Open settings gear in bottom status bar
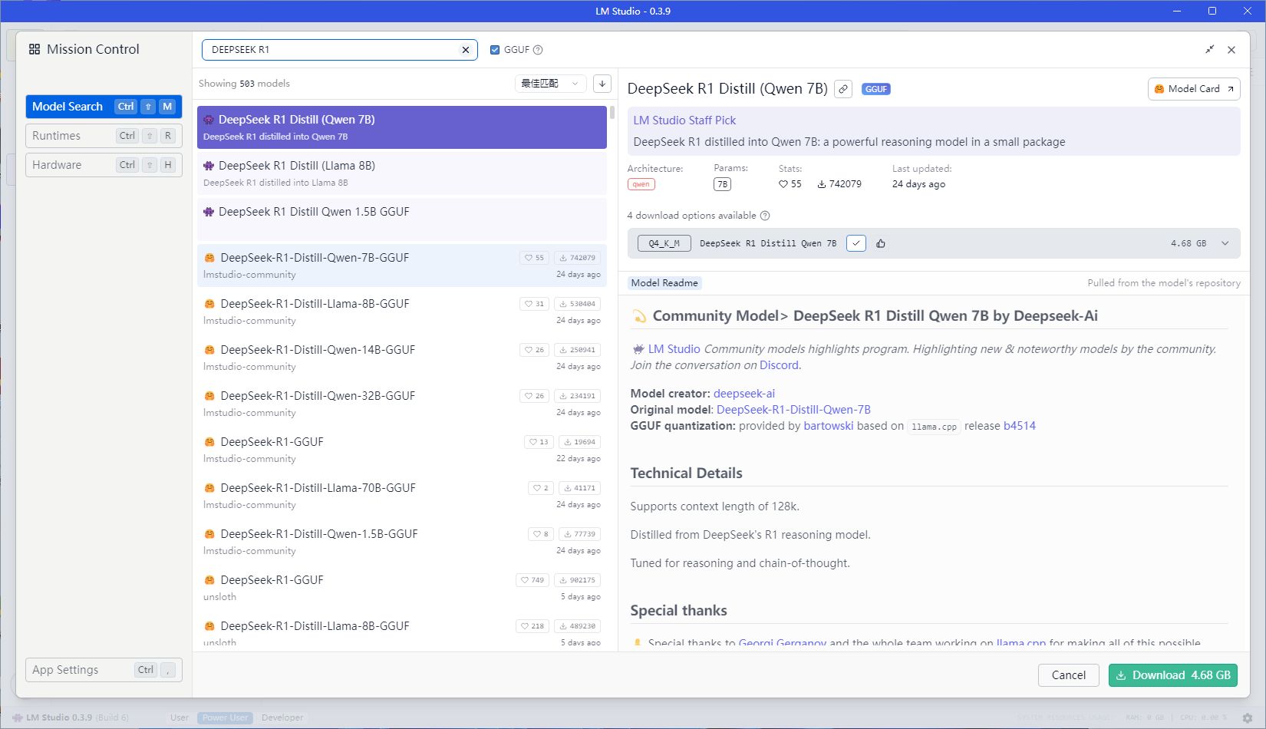Image resolution: width=1266 pixels, height=729 pixels. [x=1247, y=718]
